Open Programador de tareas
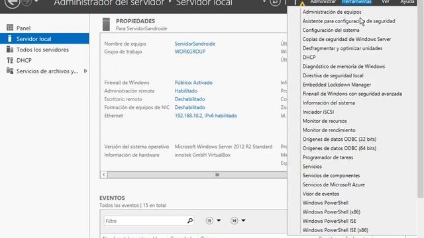The height and width of the screenshot is (238, 424). tap(328, 157)
